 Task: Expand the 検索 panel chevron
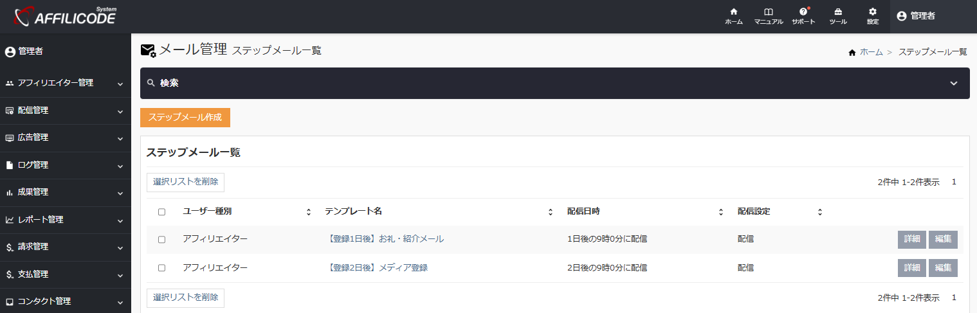[x=954, y=84]
